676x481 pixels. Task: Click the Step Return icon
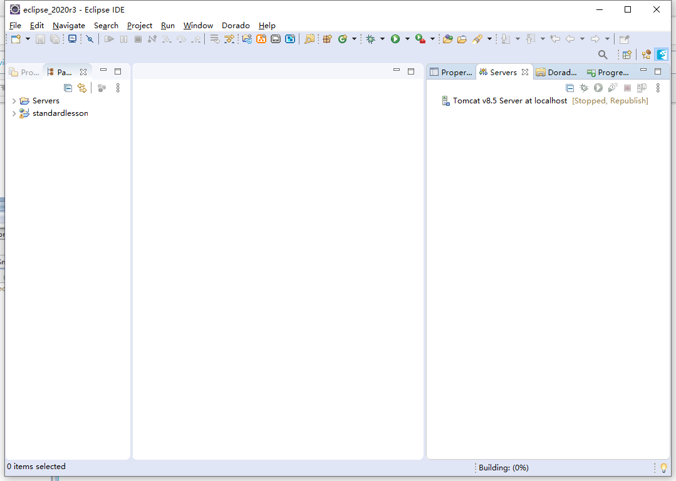pos(196,39)
